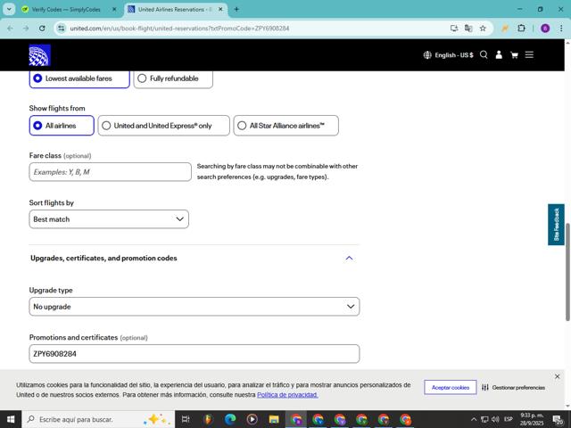
Task: Click the taskbar search box
Action: (x=98, y=419)
